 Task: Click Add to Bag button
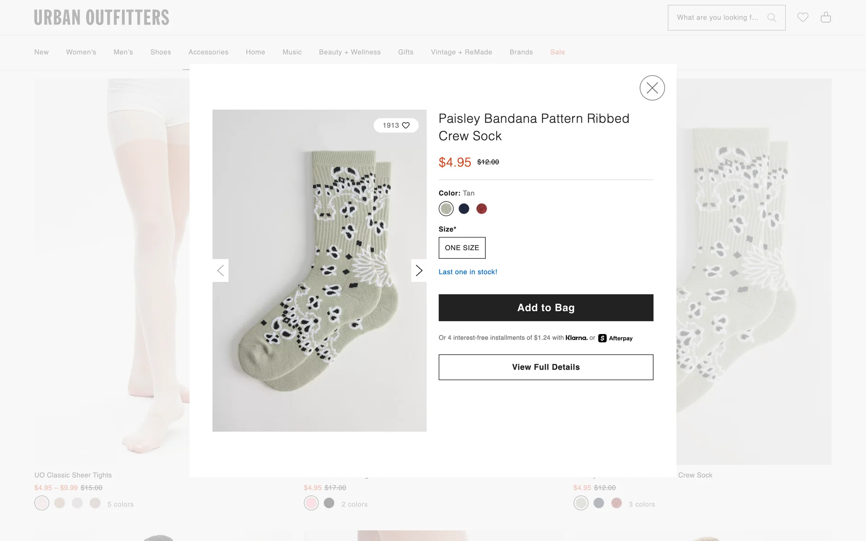coord(546,307)
